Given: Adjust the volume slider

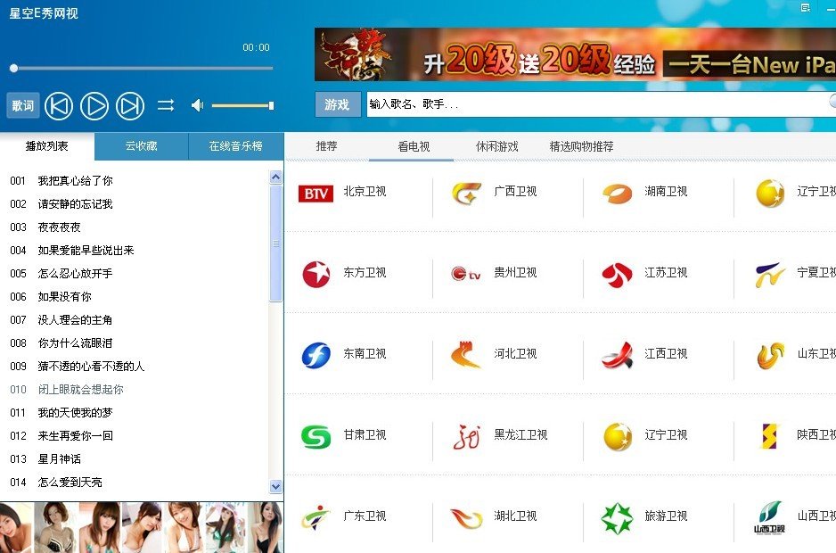Looking at the screenshot, I should pyautogui.click(x=241, y=104).
